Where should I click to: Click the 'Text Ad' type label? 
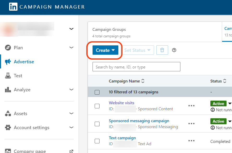(x=145, y=144)
